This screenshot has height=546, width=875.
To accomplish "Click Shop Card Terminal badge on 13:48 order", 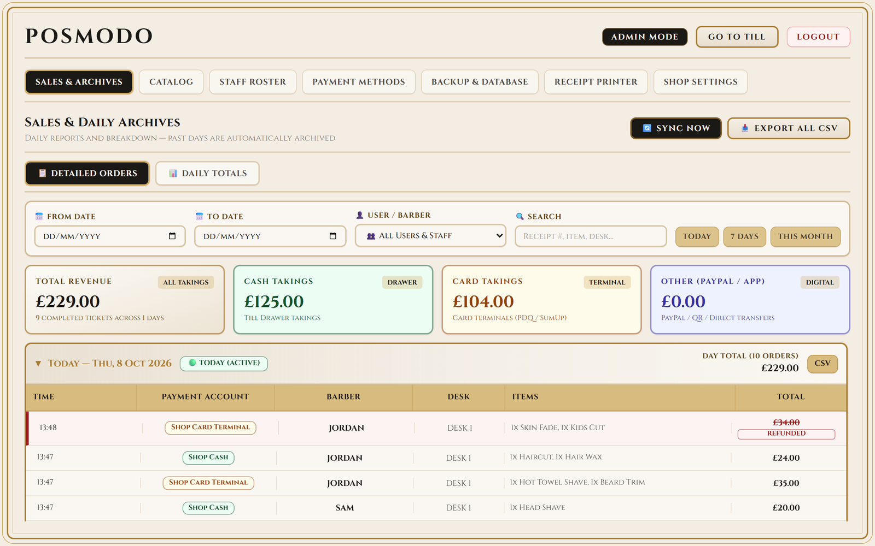I will coord(211,428).
